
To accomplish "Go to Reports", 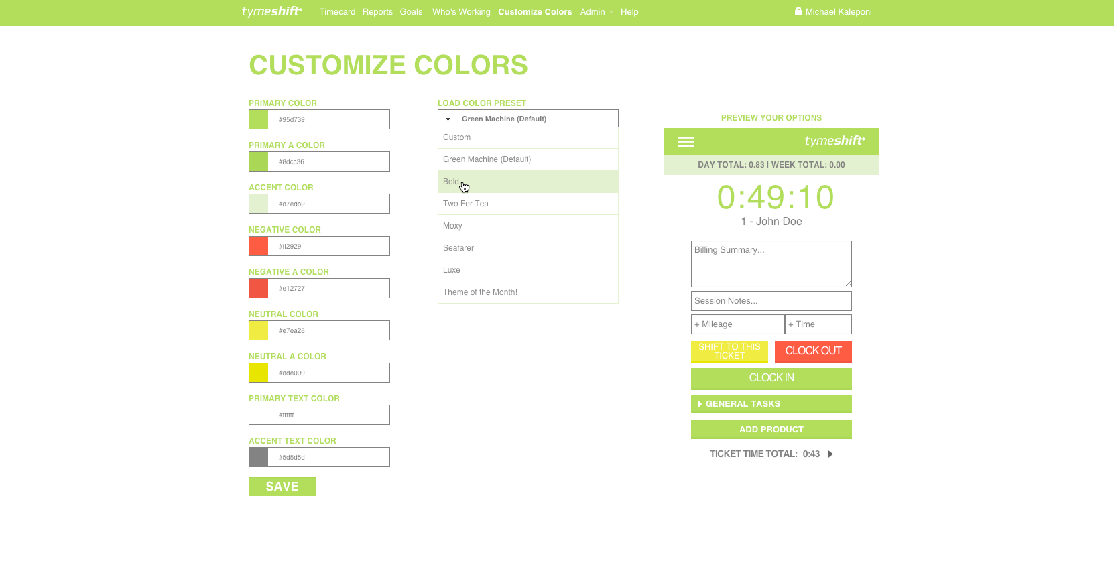I will 377,12.
